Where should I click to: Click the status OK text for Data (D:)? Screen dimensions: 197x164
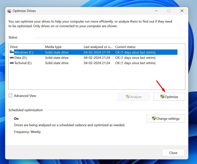coord(135,58)
